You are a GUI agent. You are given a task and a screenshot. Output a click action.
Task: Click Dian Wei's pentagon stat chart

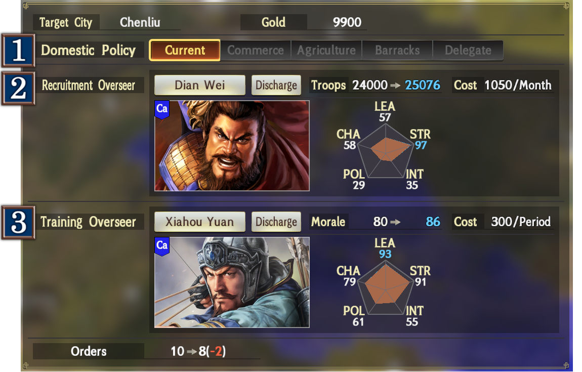pyautogui.click(x=386, y=151)
